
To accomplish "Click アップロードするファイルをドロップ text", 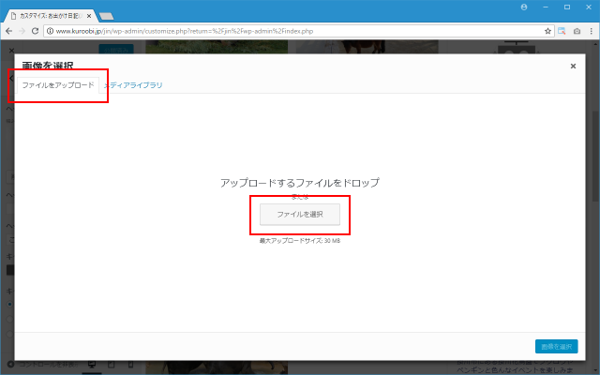I will [x=300, y=183].
